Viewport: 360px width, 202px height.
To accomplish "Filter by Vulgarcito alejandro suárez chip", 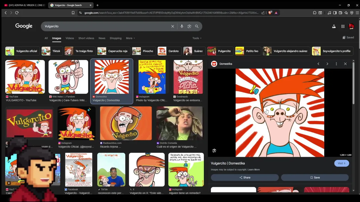I will [286, 51].
